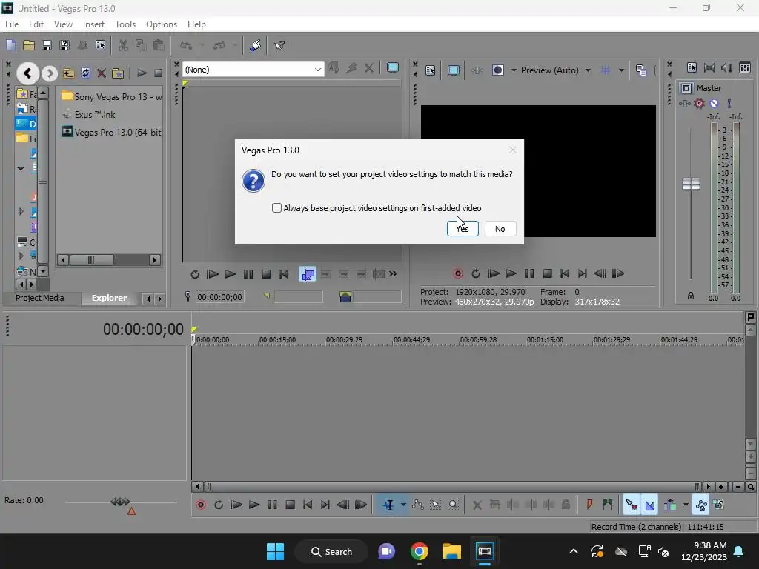Click Stop in video preview transport
Viewport: 759px width, 569px height.
[547, 273]
